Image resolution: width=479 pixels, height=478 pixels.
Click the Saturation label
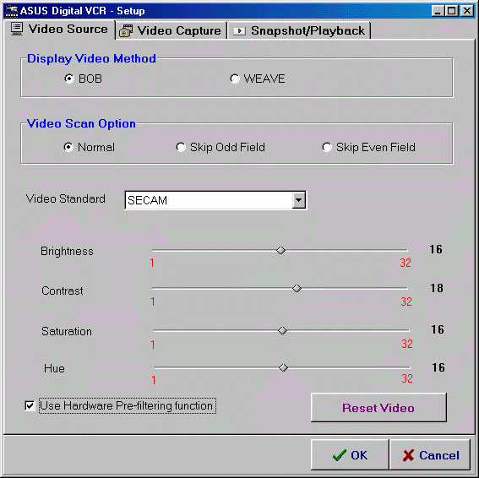[x=67, y=331]
